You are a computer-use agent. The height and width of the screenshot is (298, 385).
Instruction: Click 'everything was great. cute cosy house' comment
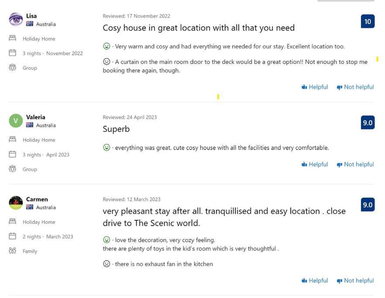(222, 148)
